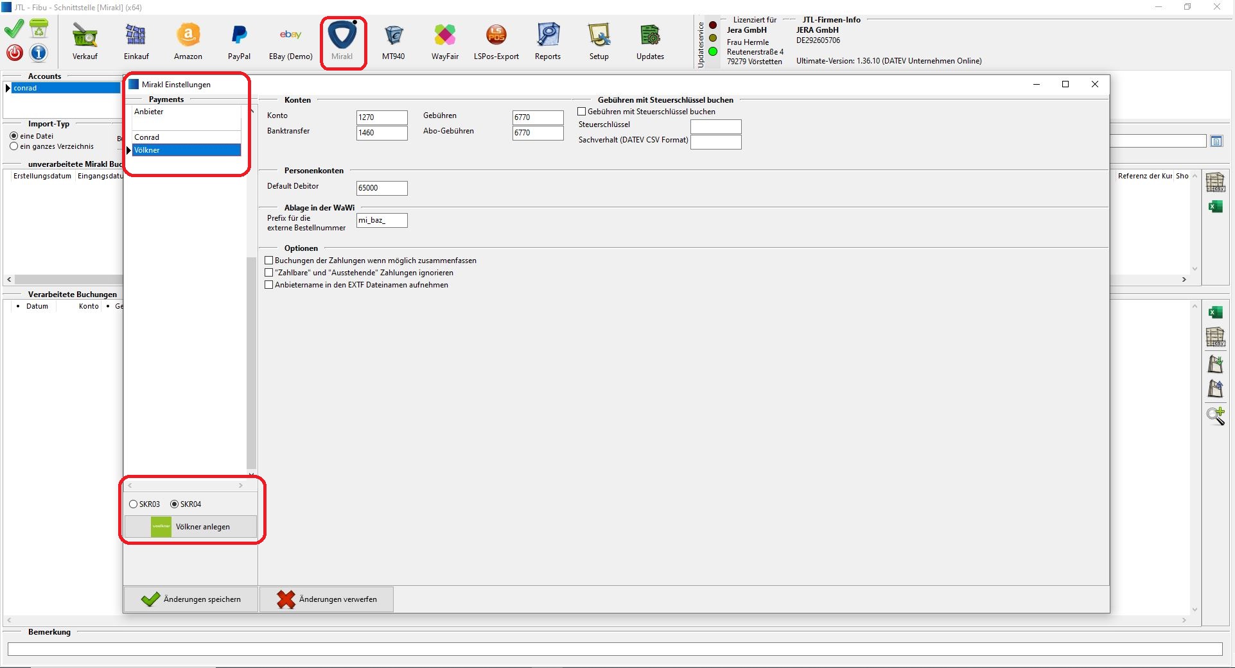The width and height of the screenshot is (1235, 668).
Task: Choose 'ein ganzes Verzeichnis' import type
Action: [x=14, y=146]
